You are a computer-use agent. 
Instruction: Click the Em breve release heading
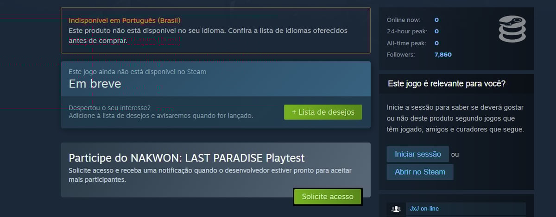pos(95,84)
